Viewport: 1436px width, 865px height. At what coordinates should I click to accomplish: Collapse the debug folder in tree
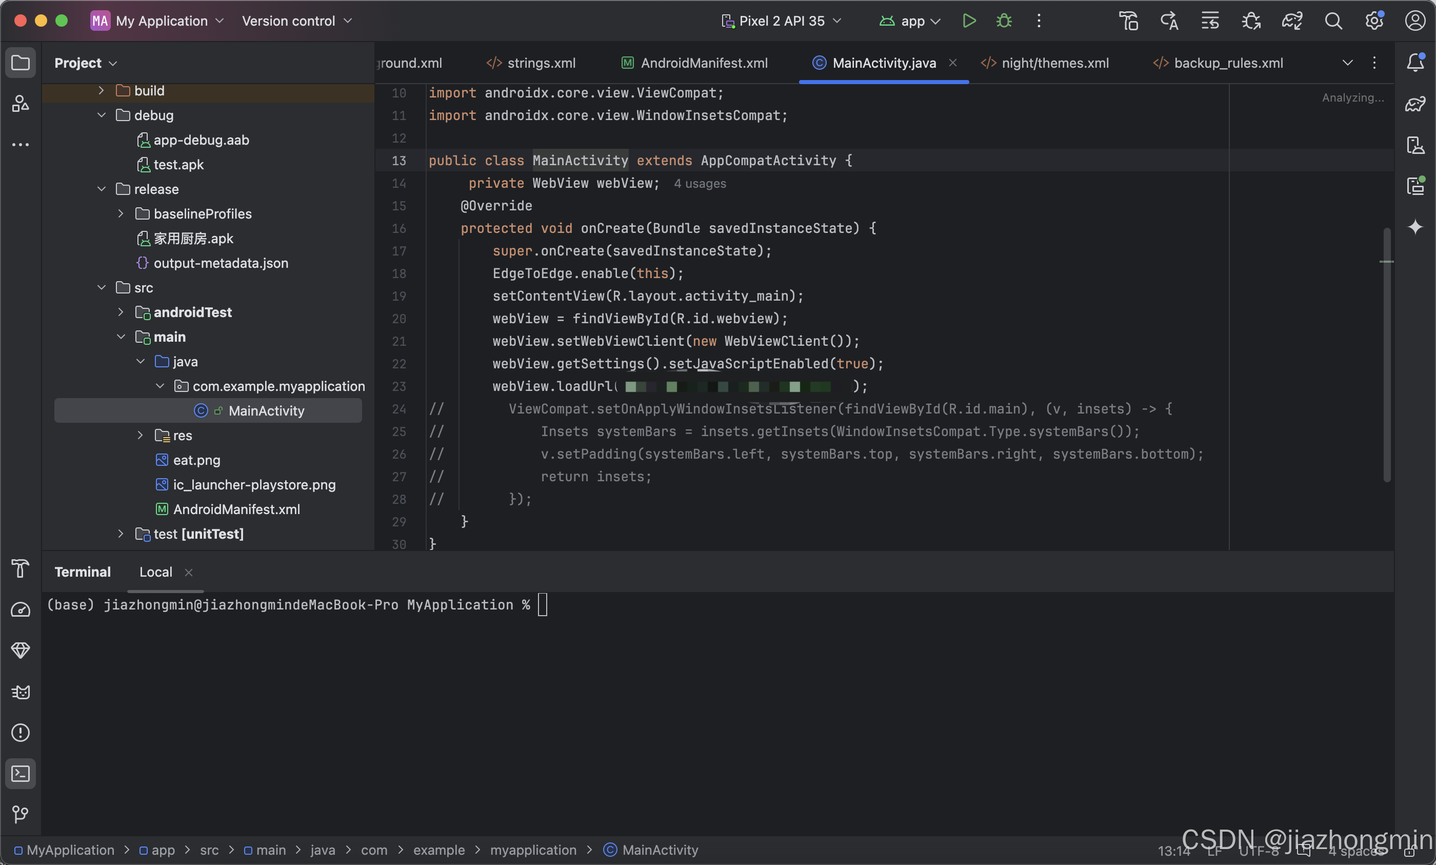click(102, 115)
